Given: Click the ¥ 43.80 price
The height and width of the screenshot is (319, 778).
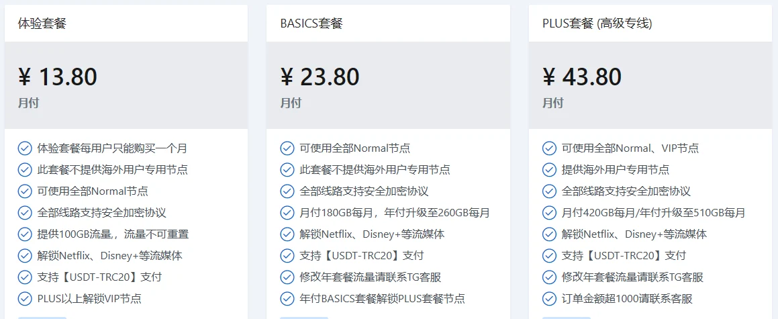Looking at the screenshot, I should [582, 77].
